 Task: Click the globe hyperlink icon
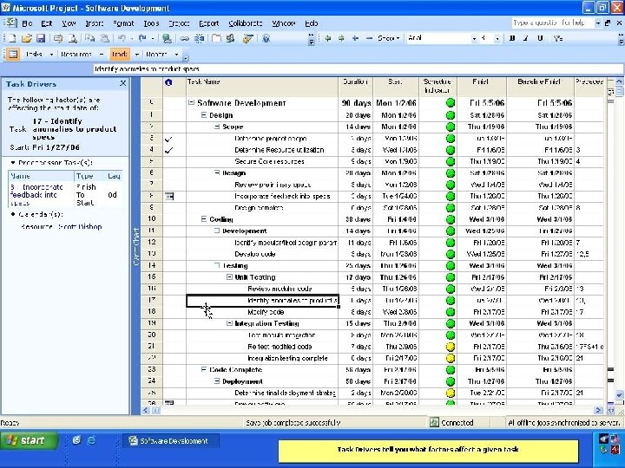167,38
